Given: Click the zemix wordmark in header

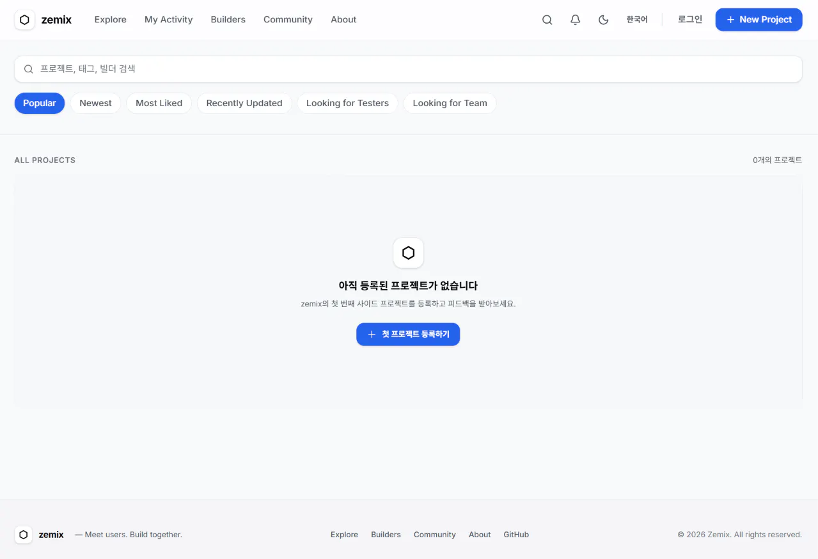Looking at the screenshot, I should click(56, 20).
